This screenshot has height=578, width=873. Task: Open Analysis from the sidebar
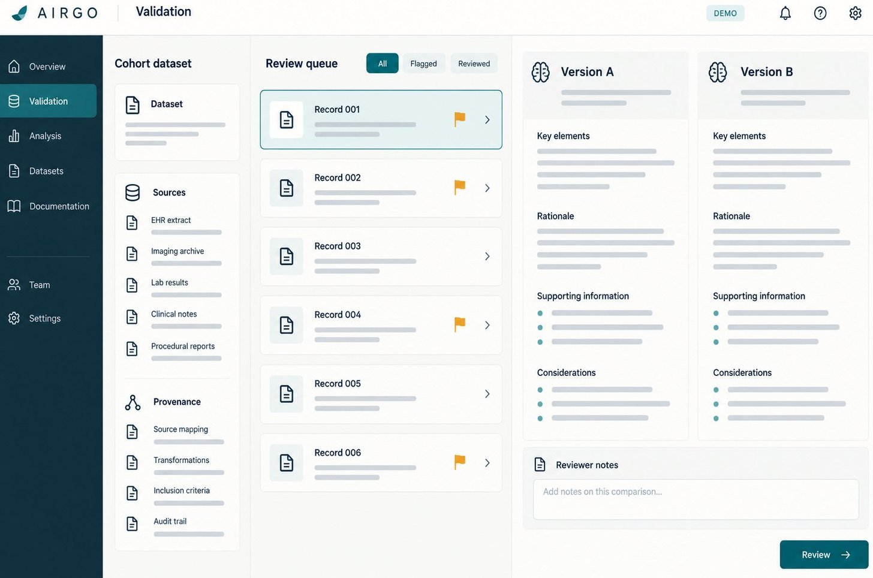(48, 136)
